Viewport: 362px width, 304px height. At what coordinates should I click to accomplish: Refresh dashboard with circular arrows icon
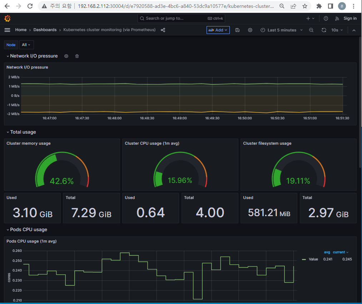(x=324, y=30)
